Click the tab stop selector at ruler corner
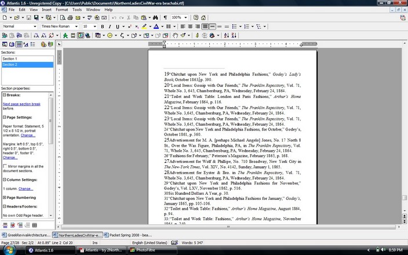This screenshot has height=255, width=408. pos(59,44)
